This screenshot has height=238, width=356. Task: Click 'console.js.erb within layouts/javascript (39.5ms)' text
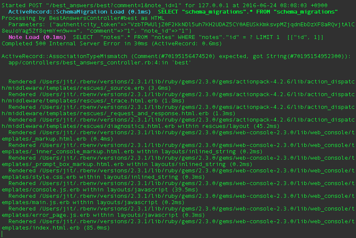coord(115,189)
